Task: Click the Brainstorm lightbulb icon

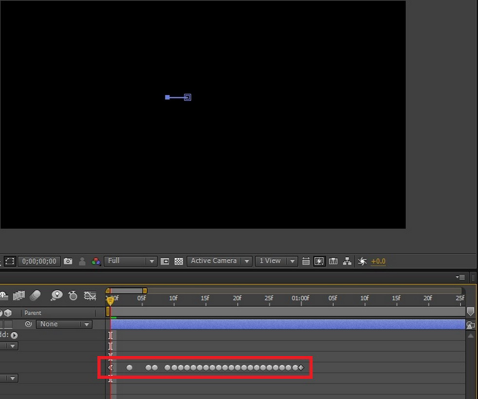Action: click(x=56, y=295)
